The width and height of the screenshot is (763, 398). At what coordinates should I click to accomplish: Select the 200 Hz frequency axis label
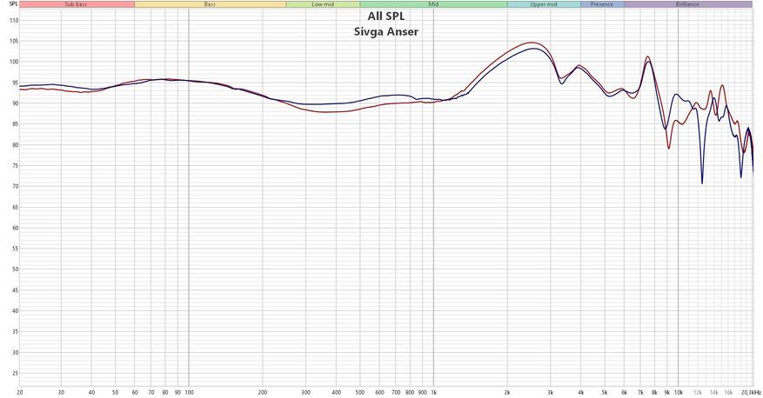(263, 392)
